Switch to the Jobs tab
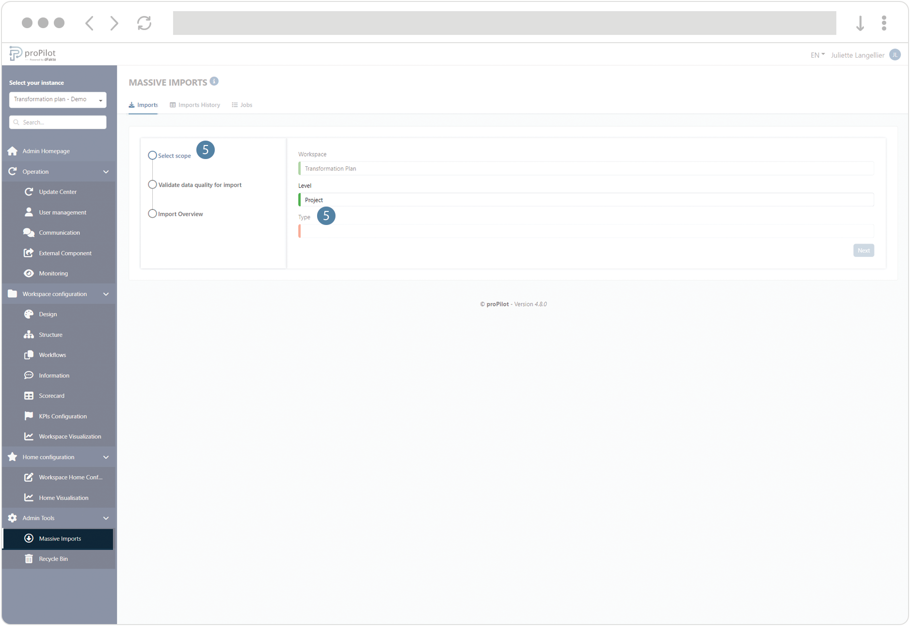 (x=242, y=105)
